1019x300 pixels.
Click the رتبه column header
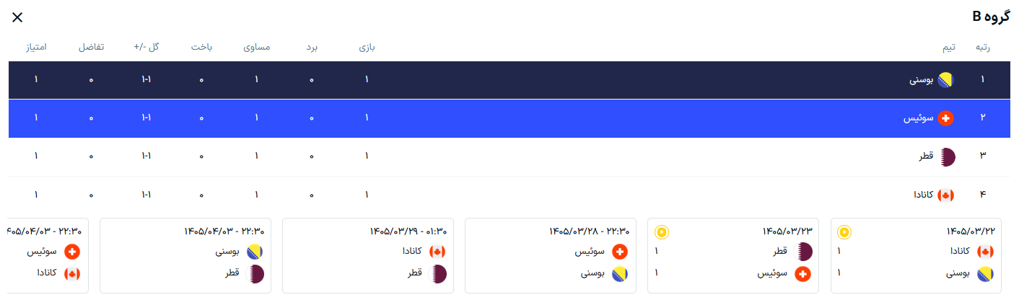click(x=982, y=48)
